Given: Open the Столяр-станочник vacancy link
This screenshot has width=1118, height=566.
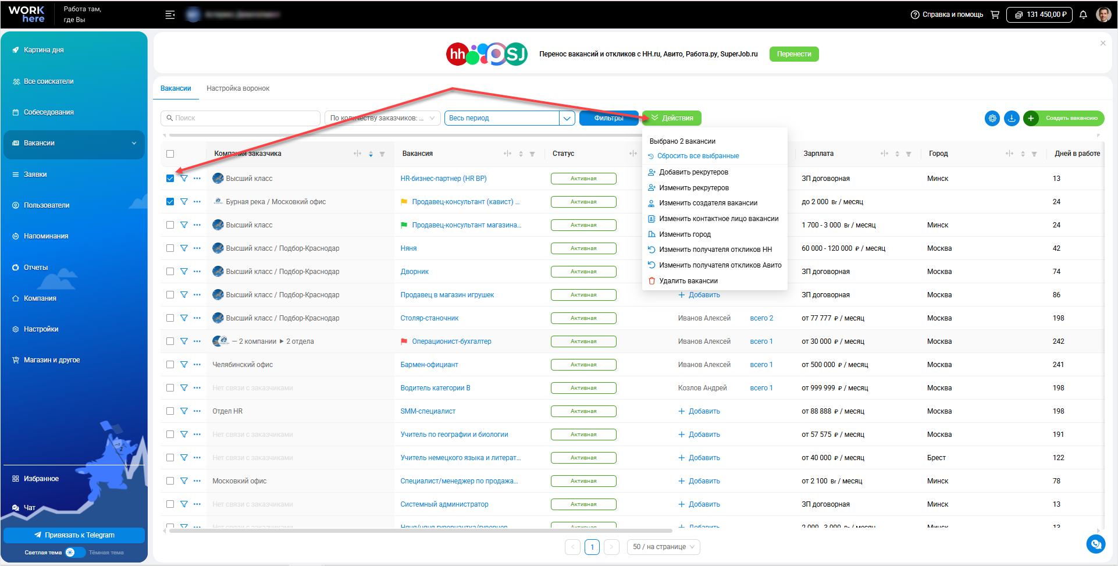Looking at the screenshot, I should point(429,318).
